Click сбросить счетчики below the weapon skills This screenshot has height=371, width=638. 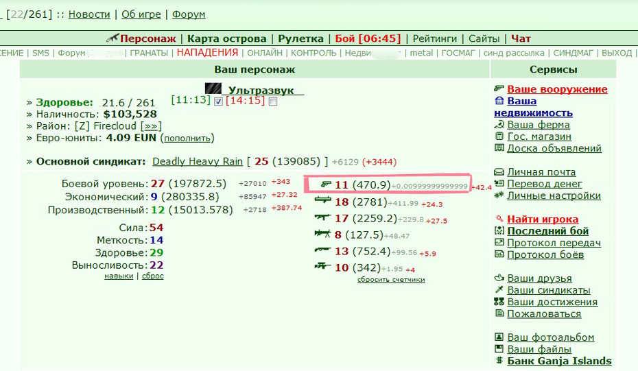(391, 280)
